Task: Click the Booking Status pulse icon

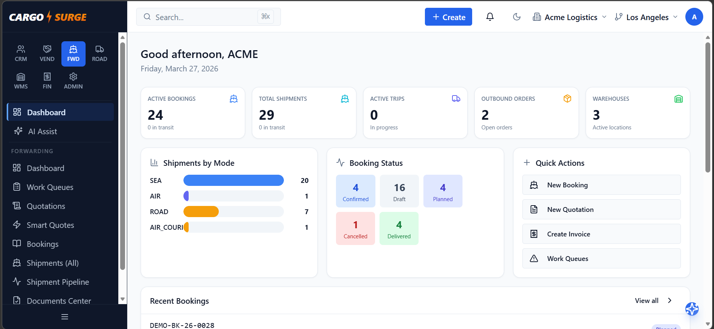Action: pyautogui.click(x=340, y=162)
